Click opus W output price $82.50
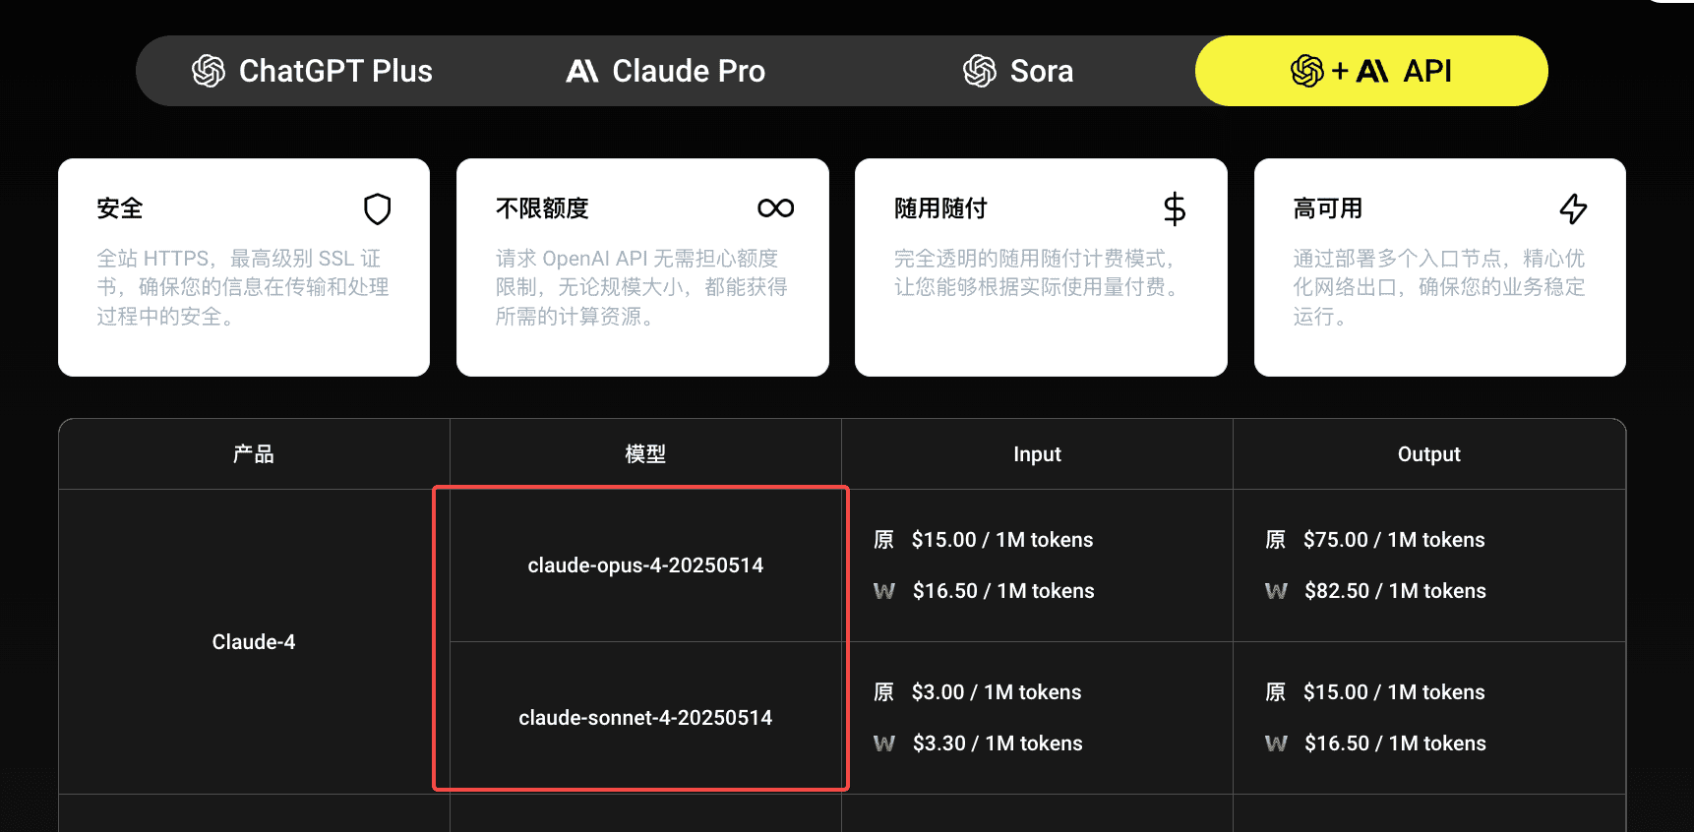The height and width of the screenshot is (832, 1694). [x=1395, y=591]
